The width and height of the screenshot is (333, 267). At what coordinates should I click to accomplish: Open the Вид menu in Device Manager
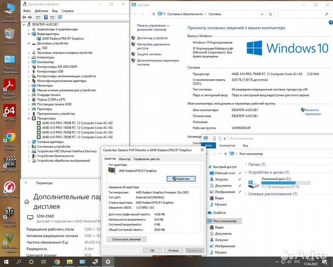[x=55, y=11]
